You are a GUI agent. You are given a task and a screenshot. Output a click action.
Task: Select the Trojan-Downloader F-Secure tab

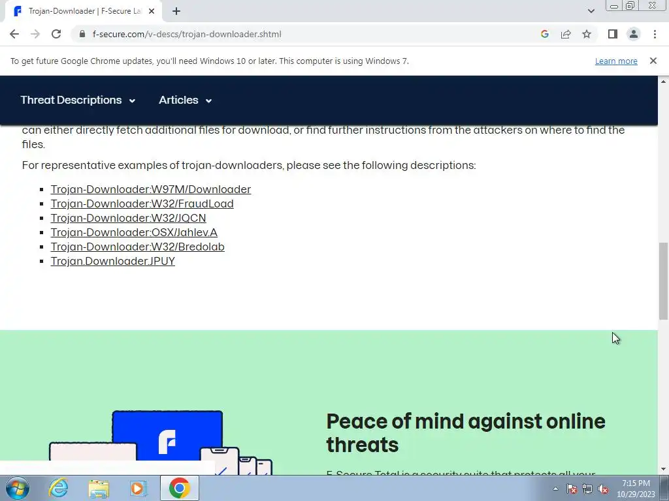click(x=83, y=12)
